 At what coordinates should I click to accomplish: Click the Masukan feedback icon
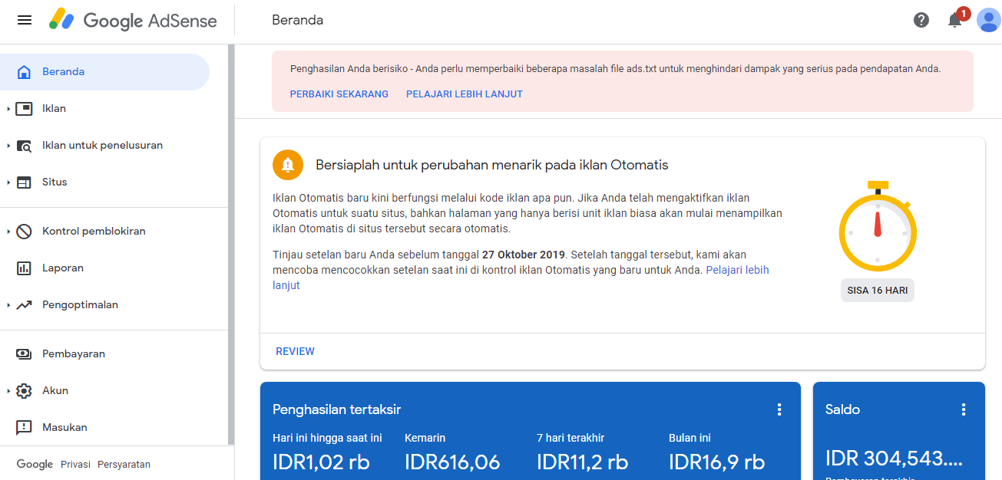24,428
